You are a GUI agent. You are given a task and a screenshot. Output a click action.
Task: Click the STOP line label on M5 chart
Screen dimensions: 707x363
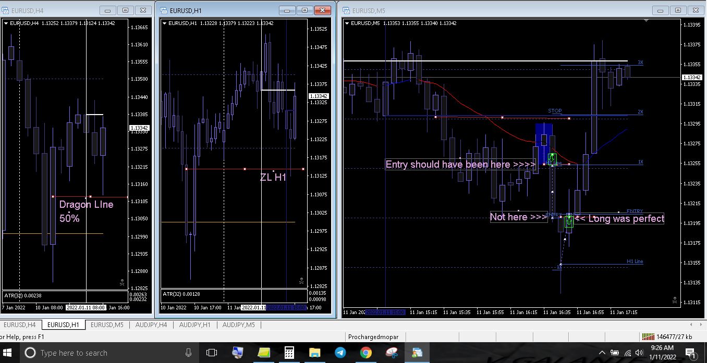(555, 111)
